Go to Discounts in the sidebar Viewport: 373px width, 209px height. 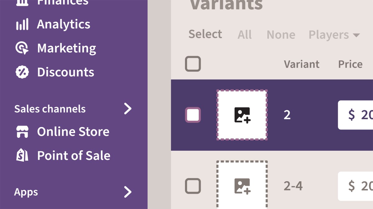pos(65,72)
